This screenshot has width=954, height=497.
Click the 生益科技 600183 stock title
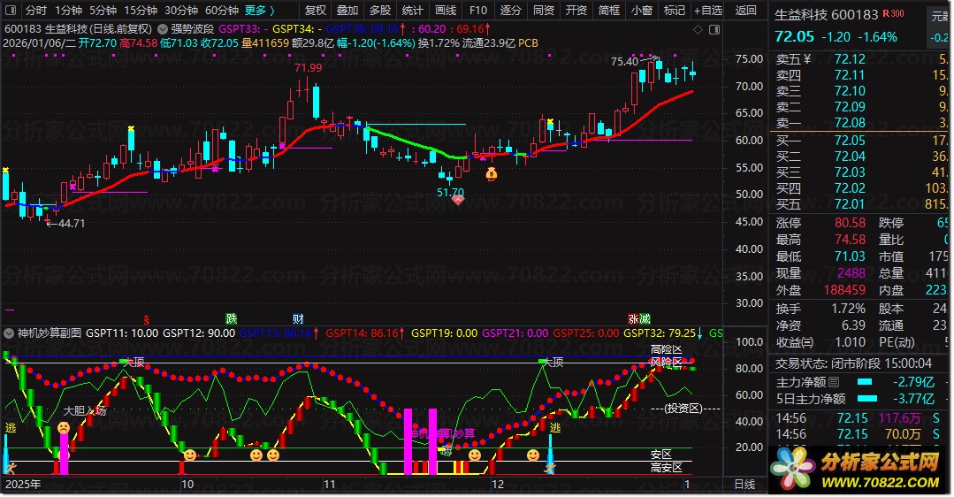[826, 15]
